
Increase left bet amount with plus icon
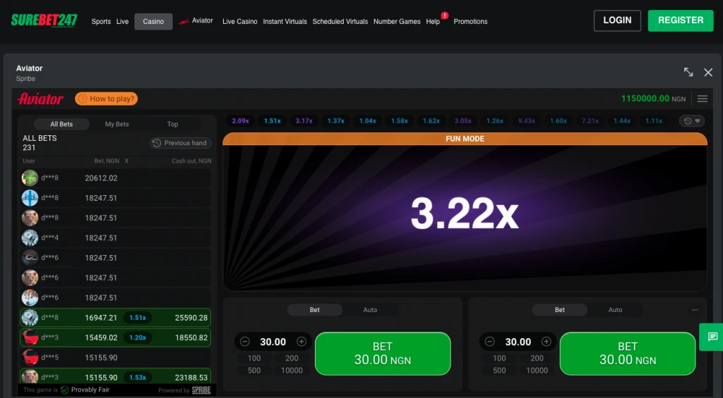click(x=301, y=342)
